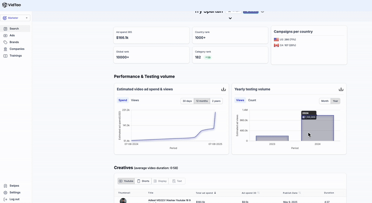Image resolution: width=372 pixels, height=203 pixels.
Task: Click the Ad spend 30 sort arrows icon
Action: pos(259,193)
